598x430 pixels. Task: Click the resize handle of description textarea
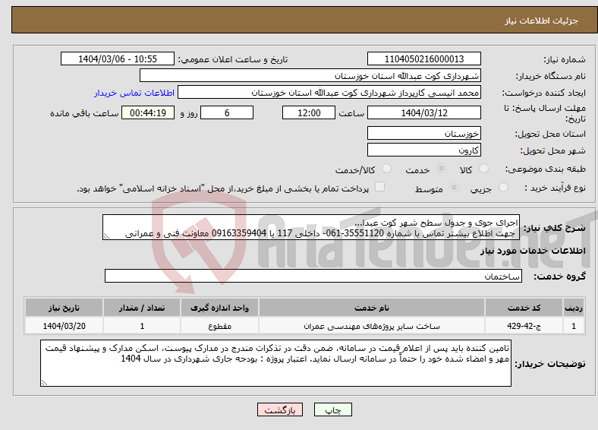[106, 236]
